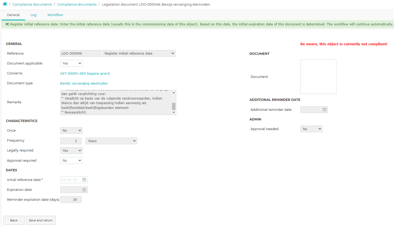
Task: Open Bewijs vervanging electroden document type link
Action: pyautogui.click(x=84, y=84)
